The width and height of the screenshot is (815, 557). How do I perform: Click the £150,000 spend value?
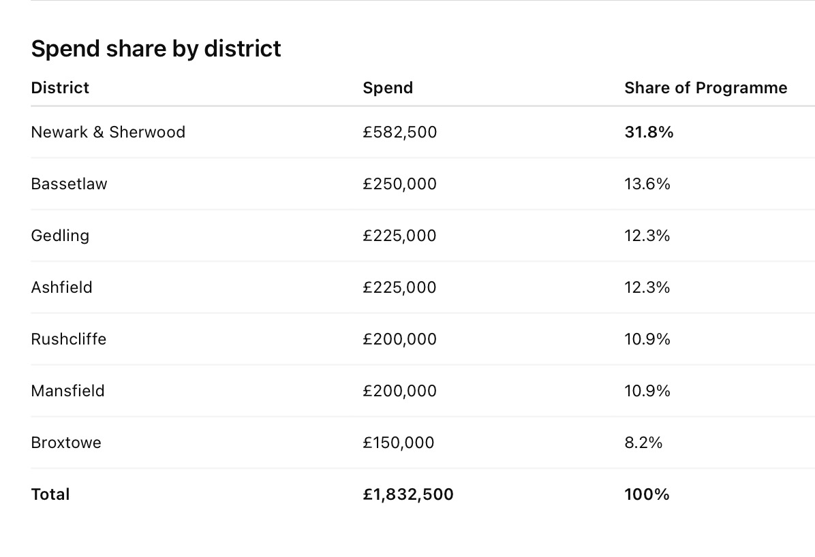coord(399,443)
